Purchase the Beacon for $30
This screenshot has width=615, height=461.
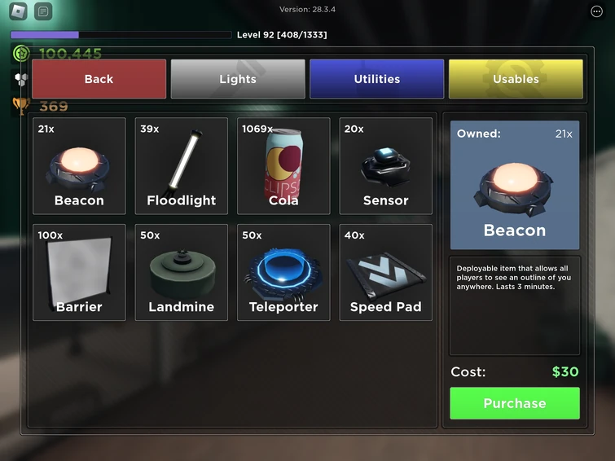515,403
